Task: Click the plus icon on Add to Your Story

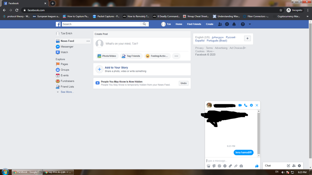Action: 100,69
